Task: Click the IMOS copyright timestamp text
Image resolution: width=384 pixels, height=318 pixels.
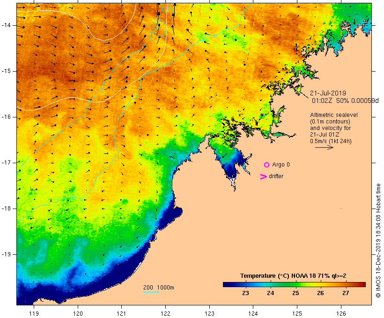Action: pyautogui.click(x=378, y=240)
